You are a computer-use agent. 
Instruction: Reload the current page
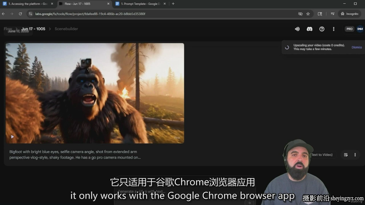tap(20, 14)
